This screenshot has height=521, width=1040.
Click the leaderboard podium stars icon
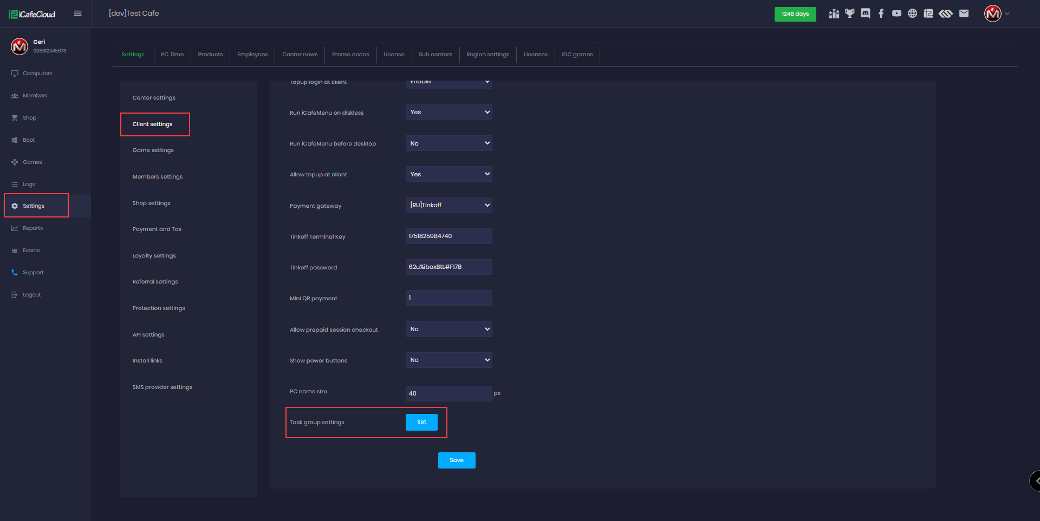tap(834, 14)
